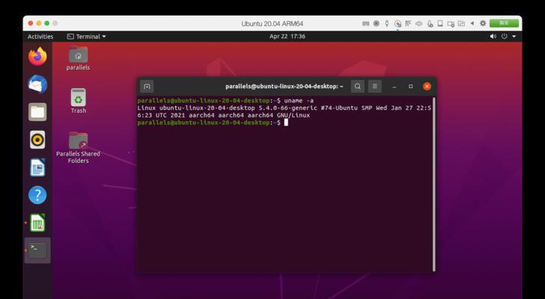
Task: Open the Terminal search magnifier button
Action: pyautogui.click(x=358, y=87)
